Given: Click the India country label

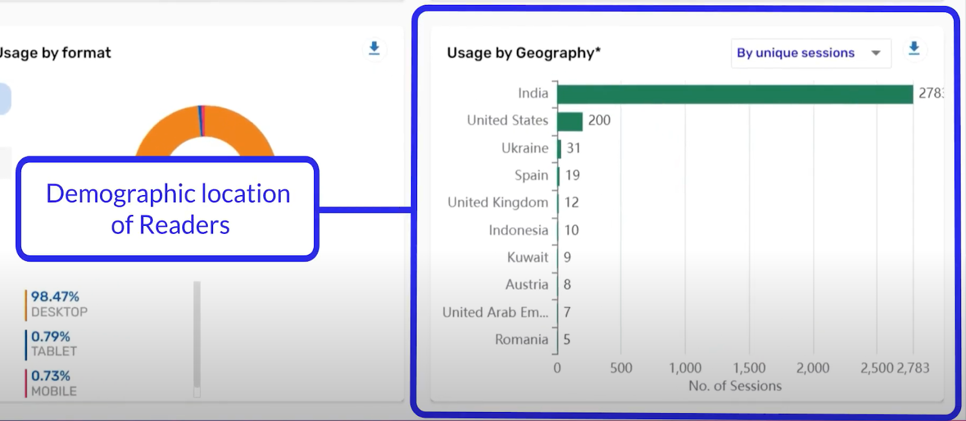Looking at the screenshot, I should point(533,93).
